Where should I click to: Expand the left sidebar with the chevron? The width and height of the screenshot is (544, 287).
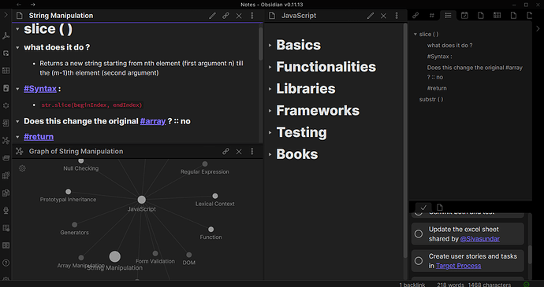6,15
